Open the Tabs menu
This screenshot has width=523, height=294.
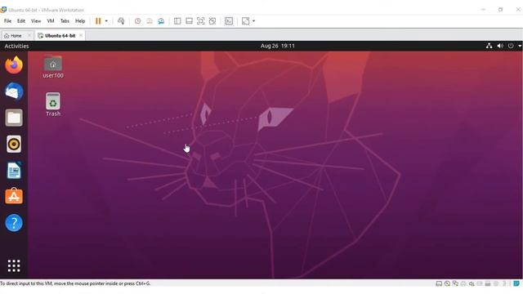tap(65, 21)
